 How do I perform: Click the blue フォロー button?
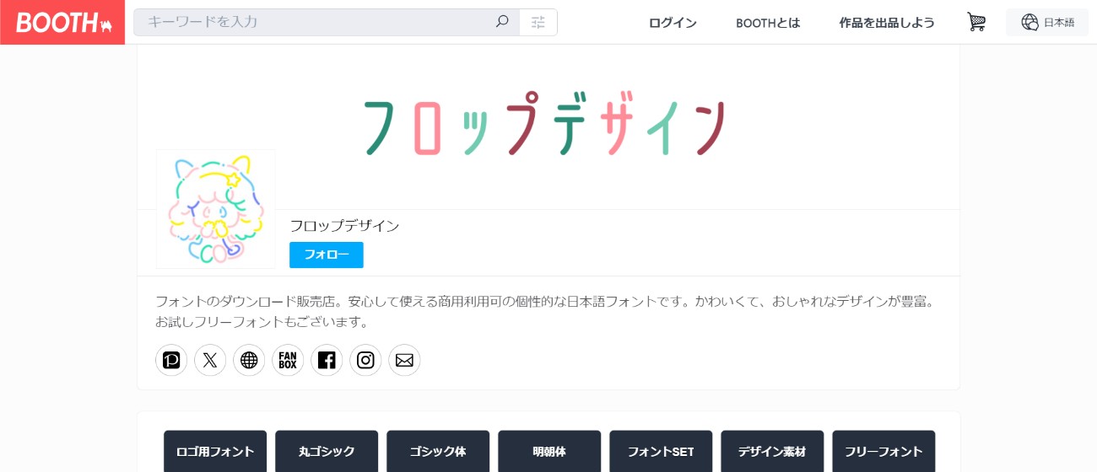tap(327, 255)
